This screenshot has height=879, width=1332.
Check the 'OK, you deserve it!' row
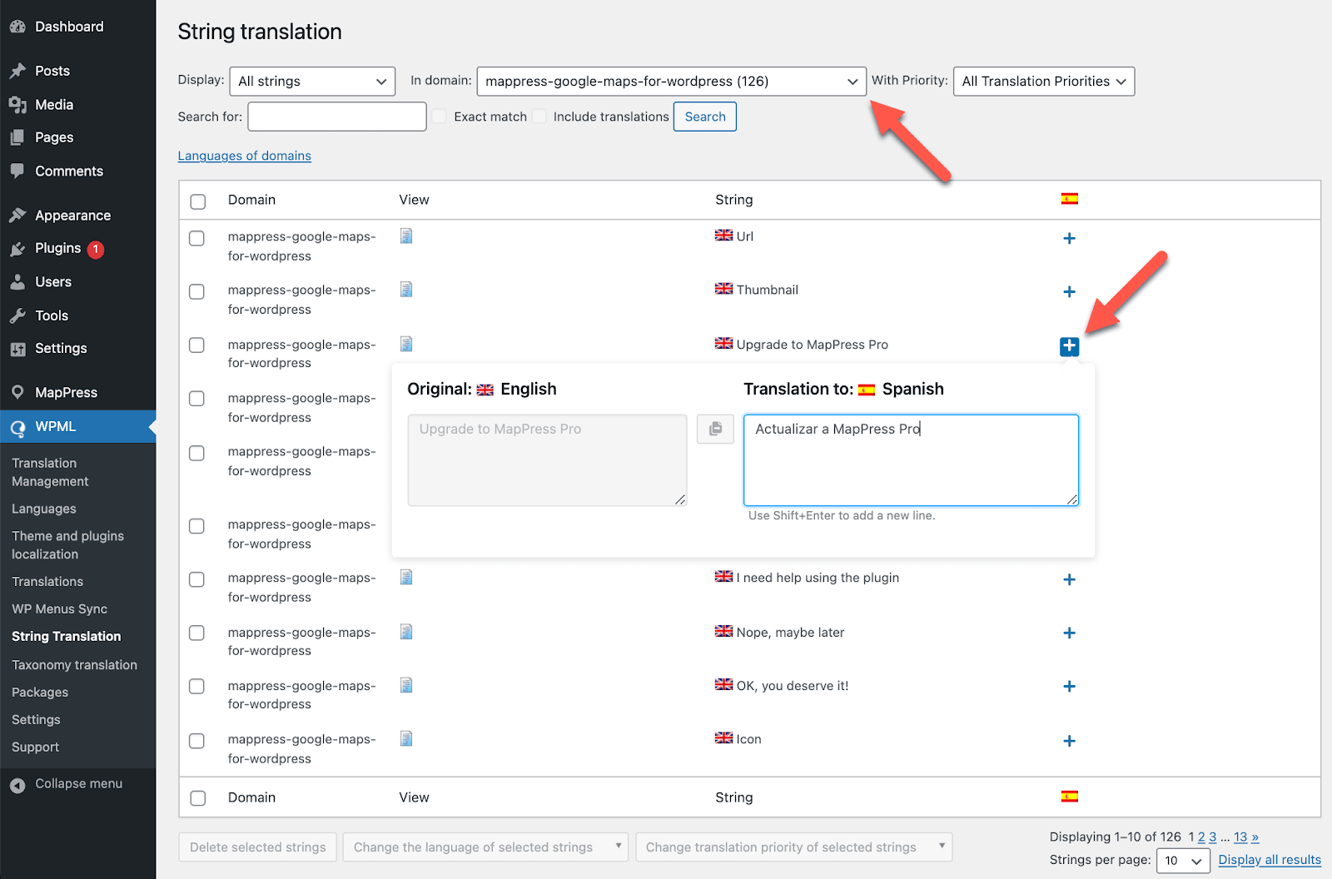pyautogui.click(x=197, y=686)
